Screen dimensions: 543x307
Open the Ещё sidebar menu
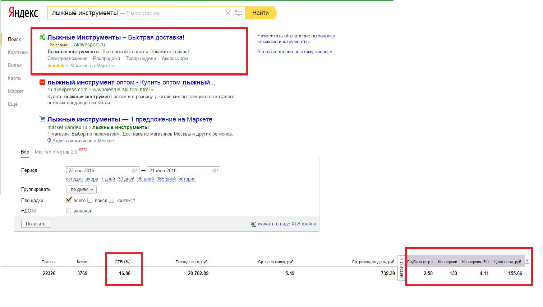tap(13, 104)
